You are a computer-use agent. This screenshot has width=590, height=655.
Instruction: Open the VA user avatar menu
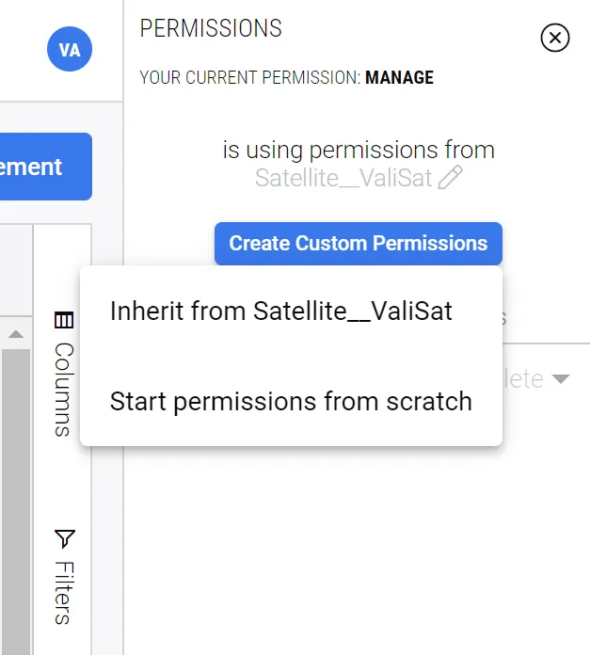[70, 49]
